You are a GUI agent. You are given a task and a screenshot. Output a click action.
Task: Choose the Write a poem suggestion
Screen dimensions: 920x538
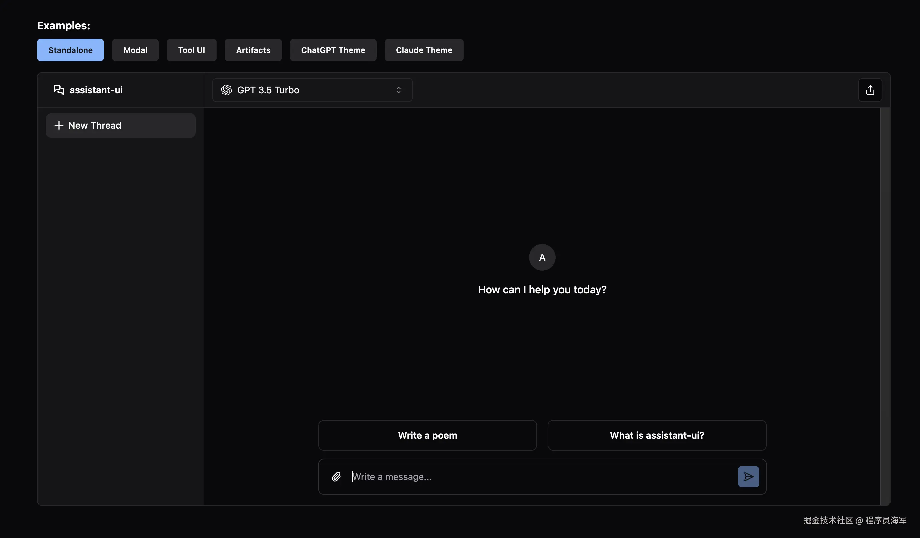(427, 435)
